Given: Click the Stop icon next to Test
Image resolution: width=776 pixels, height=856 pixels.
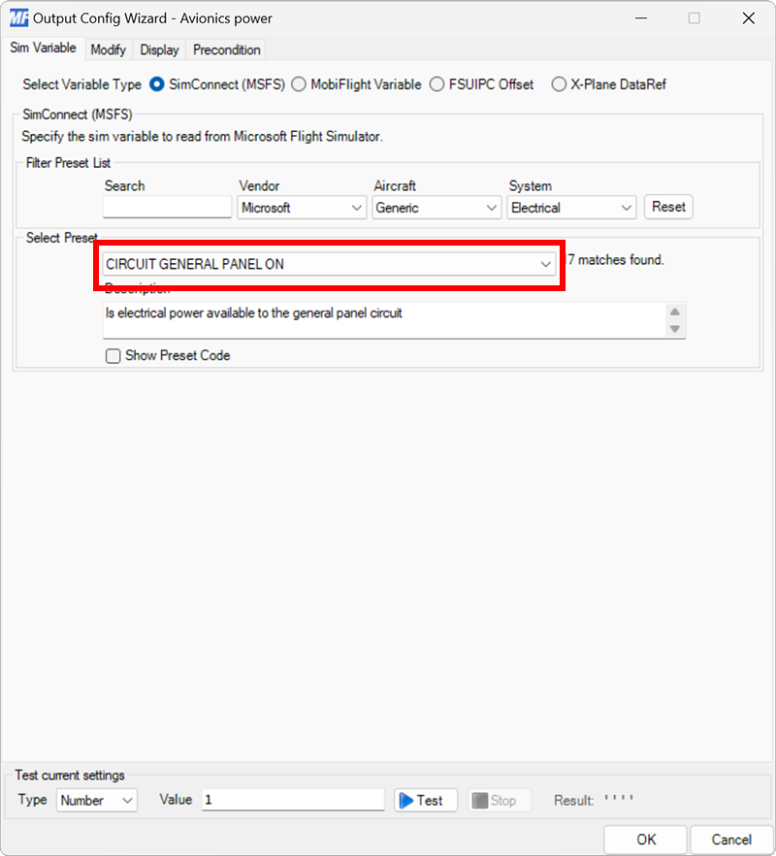Looking at the screenshot, I should [x=497, y=800].
